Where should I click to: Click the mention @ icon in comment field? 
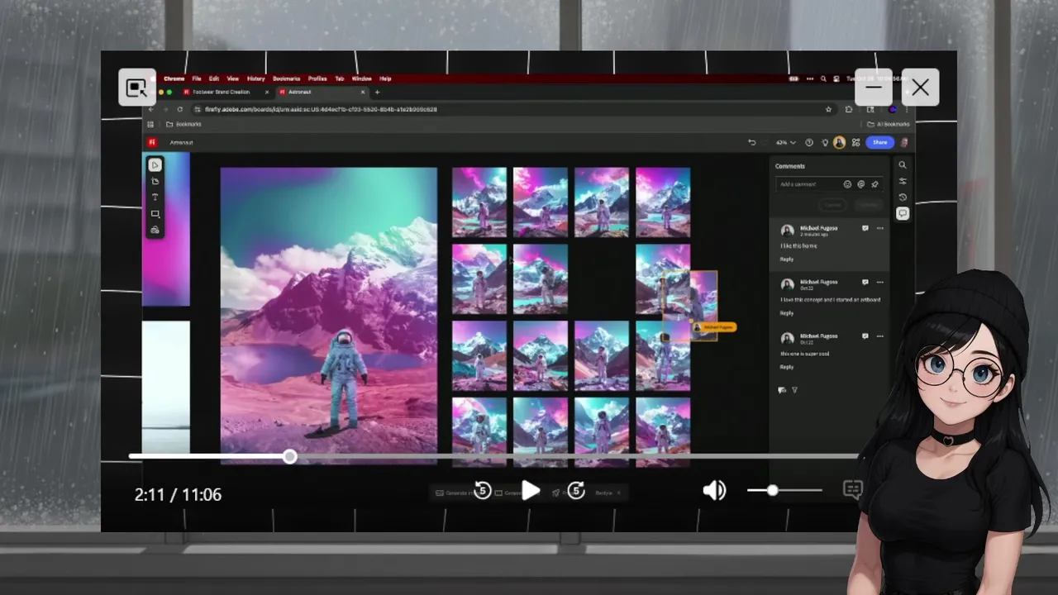[x=860, y=184]
